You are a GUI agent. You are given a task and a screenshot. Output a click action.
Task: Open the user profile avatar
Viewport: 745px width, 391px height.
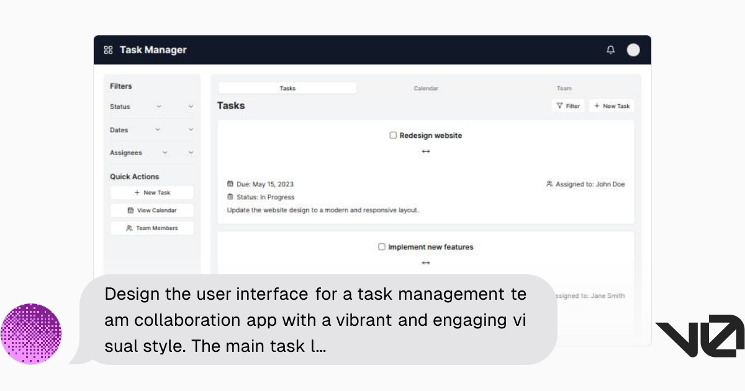[x=633, y=50]
